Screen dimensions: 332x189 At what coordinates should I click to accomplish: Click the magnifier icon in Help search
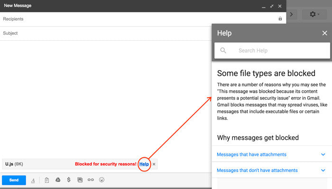click(x=223, y=51)
